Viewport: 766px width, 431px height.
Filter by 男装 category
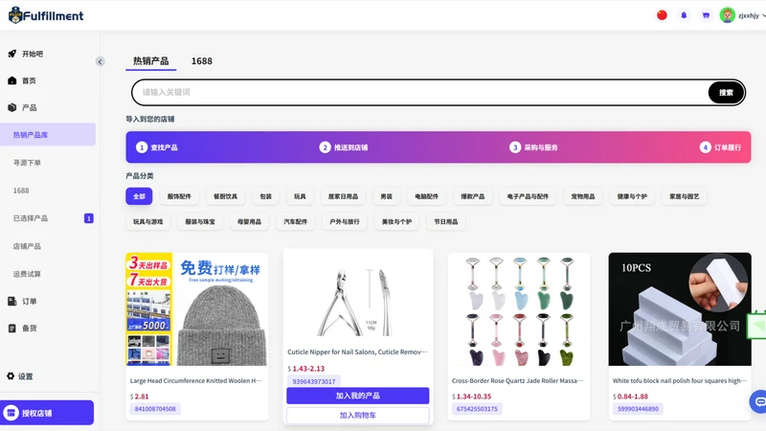pos(387,196)
